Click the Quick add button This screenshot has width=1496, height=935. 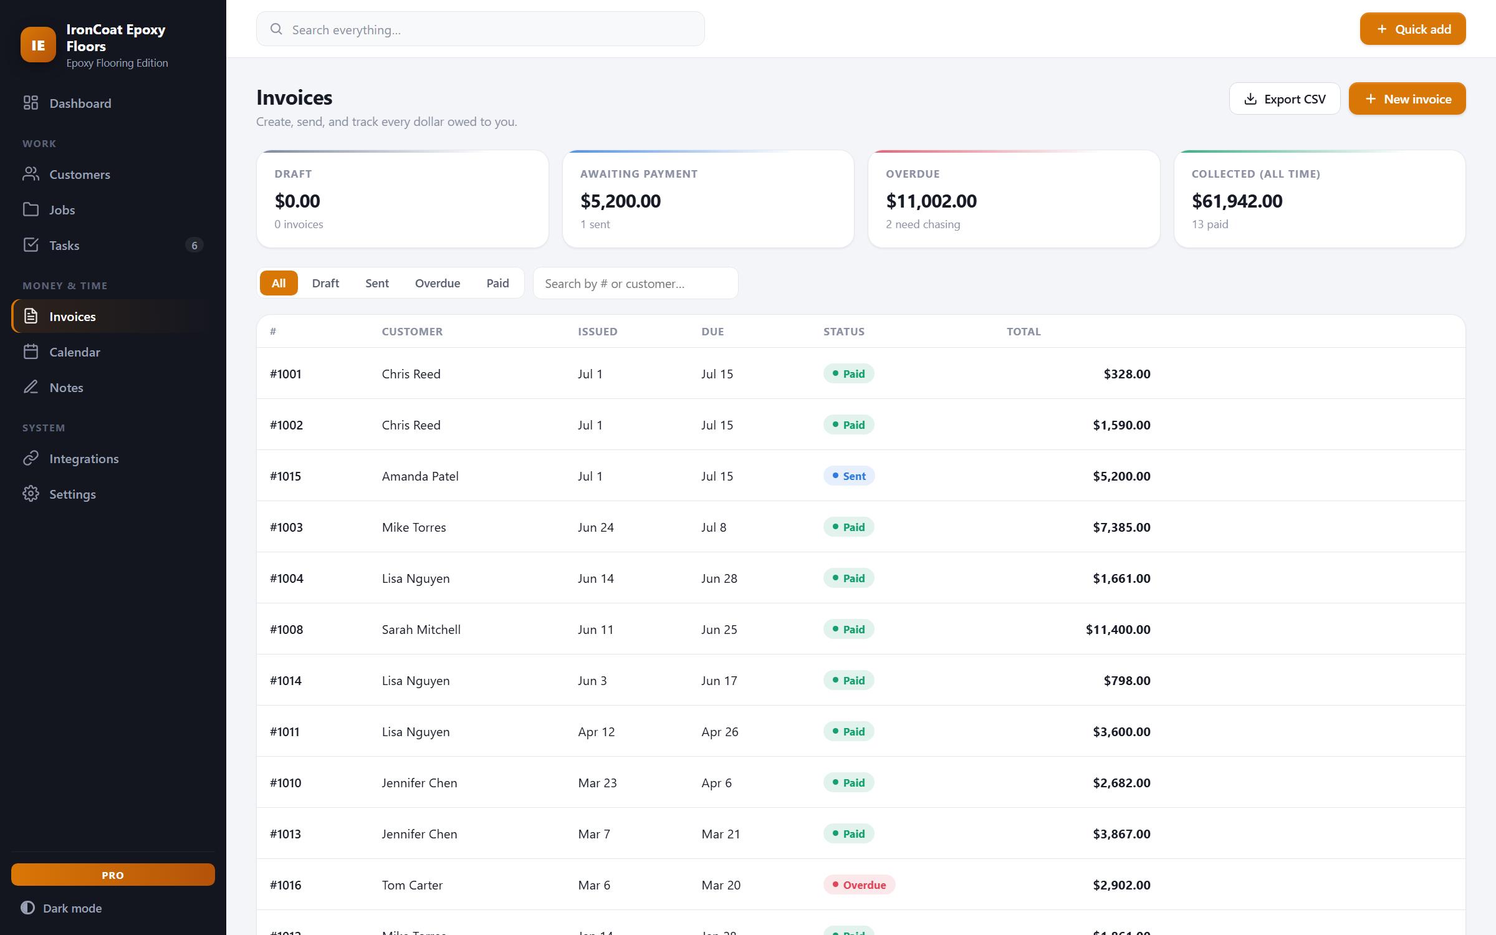pyautogui.click(x=1413, y=29)
